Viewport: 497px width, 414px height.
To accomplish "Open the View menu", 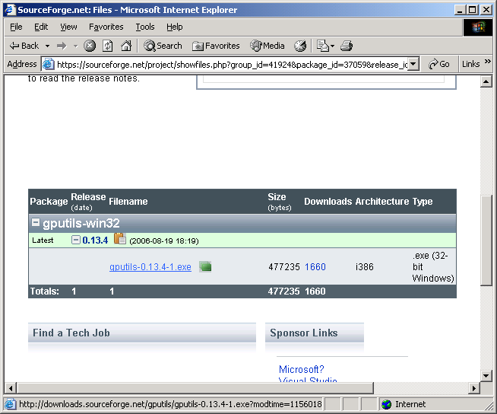I will coord(68,27).
